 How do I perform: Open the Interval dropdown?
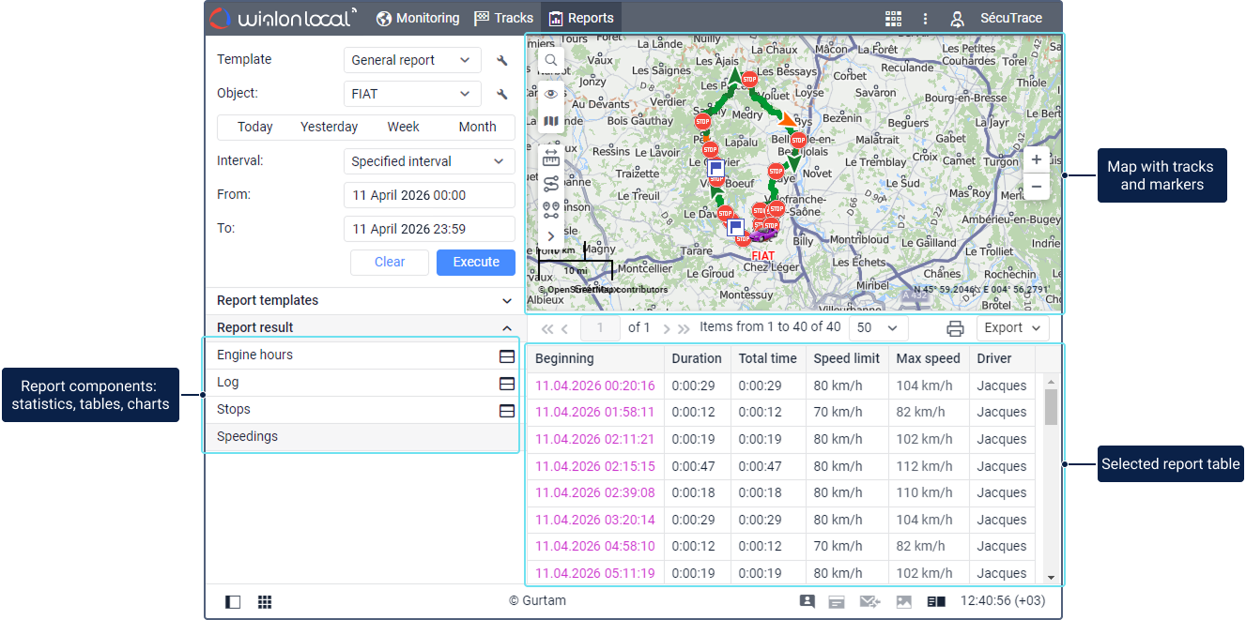click(428, 161)
